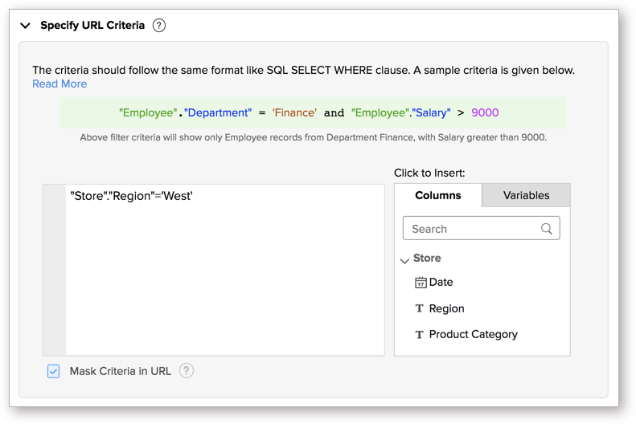This screenshot has height=424, width=636.
Task: Click the text type icon beside Region
Action: coord(419,309)
